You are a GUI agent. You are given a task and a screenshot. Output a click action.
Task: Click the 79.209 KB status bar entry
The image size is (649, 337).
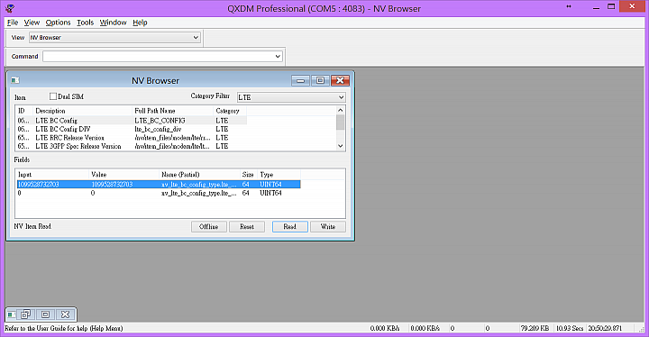[535, 328]
